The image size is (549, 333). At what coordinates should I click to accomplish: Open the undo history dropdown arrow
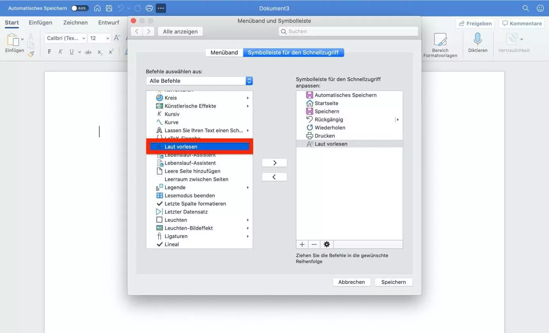[x=128, y=8]
